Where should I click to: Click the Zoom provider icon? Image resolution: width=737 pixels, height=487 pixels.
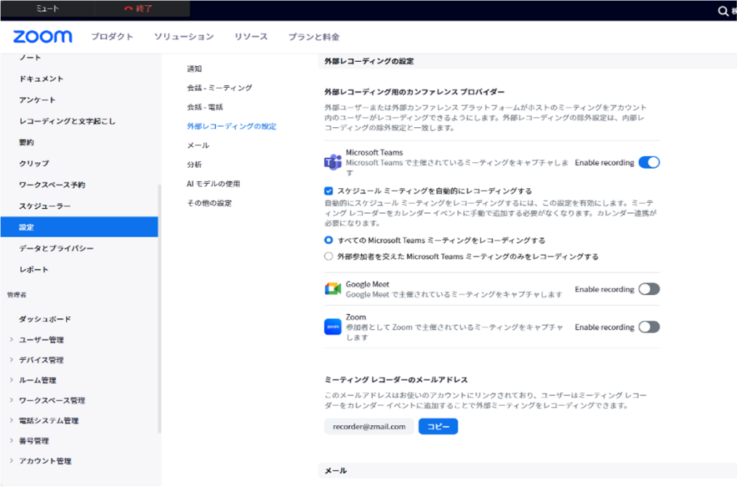point(333,326)
